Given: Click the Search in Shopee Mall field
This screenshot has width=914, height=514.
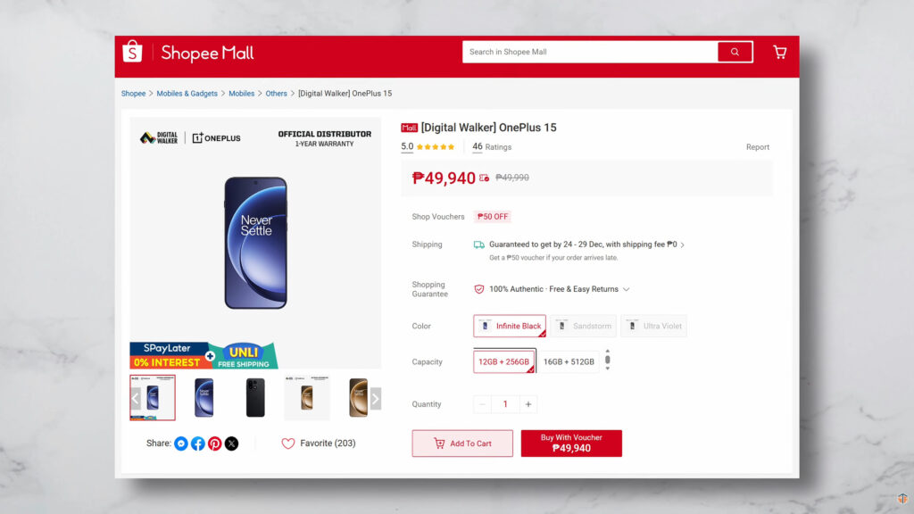Looking at the screenshot, I should (x=589, y=52).
